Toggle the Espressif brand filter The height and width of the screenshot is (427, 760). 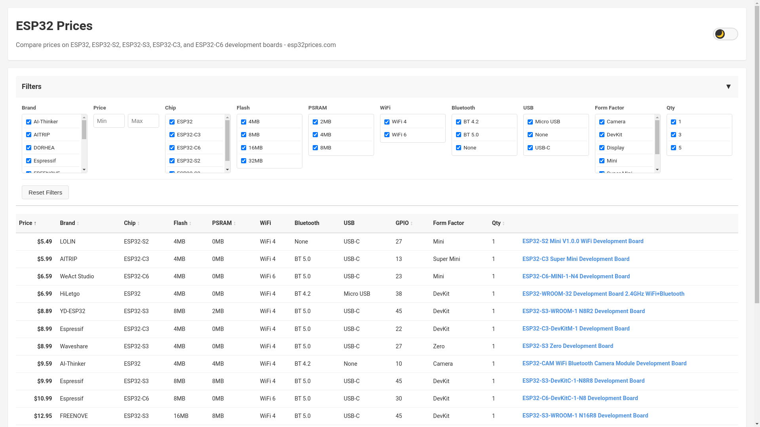pyautogui.click(x=28, y=161)
